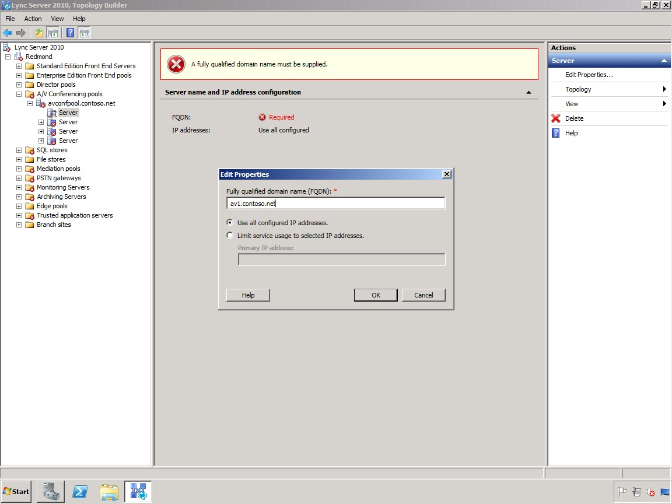The image size is (672, 504).
Task: Click the A/V Conferencing pools folder icon
Action: [30, 94]
